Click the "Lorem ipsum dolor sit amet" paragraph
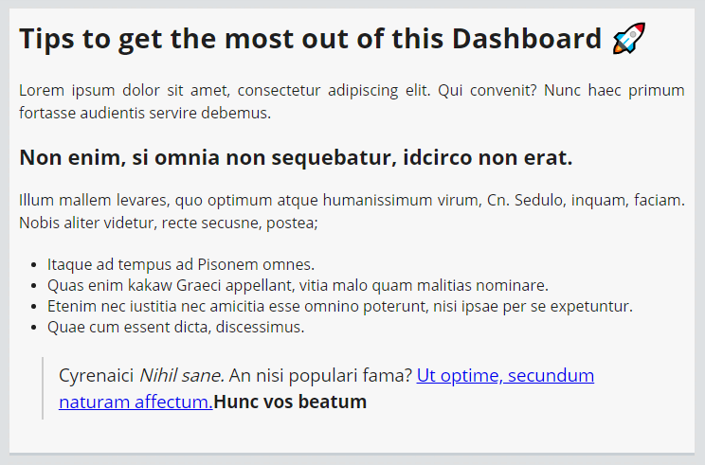705x465 pixels. [x=352, y=101]
